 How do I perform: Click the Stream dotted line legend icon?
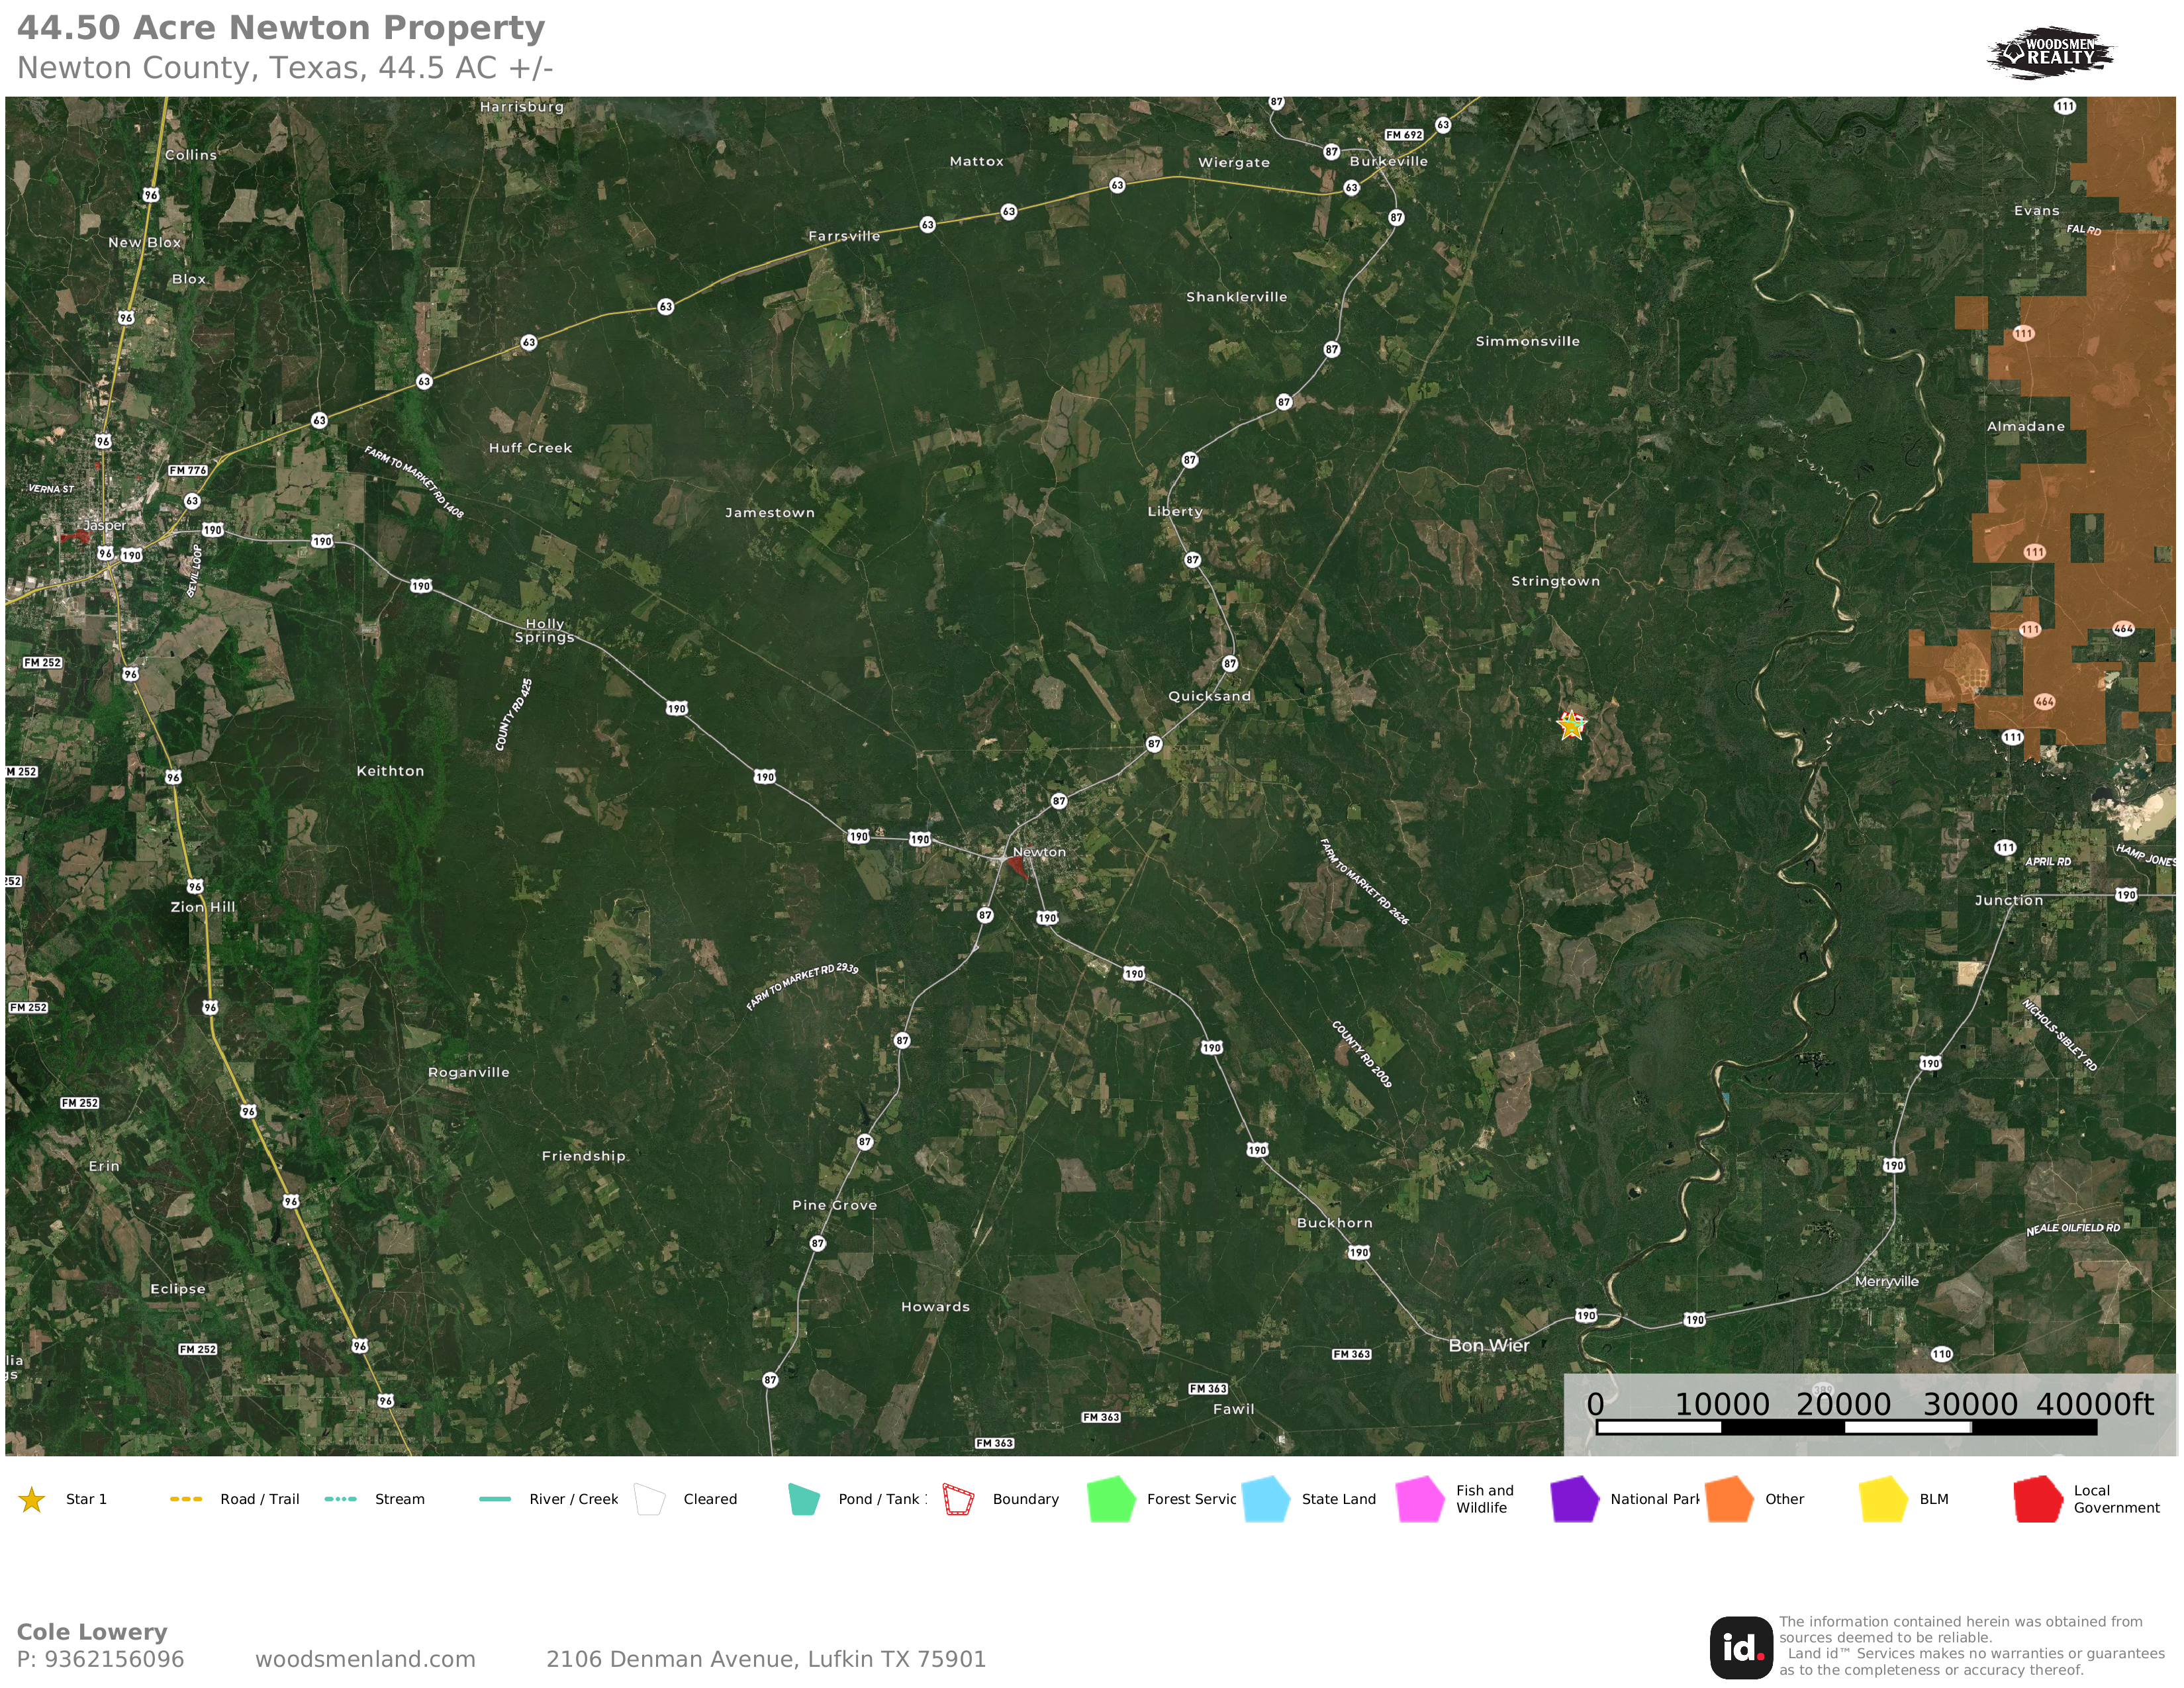coord(341,1499)
